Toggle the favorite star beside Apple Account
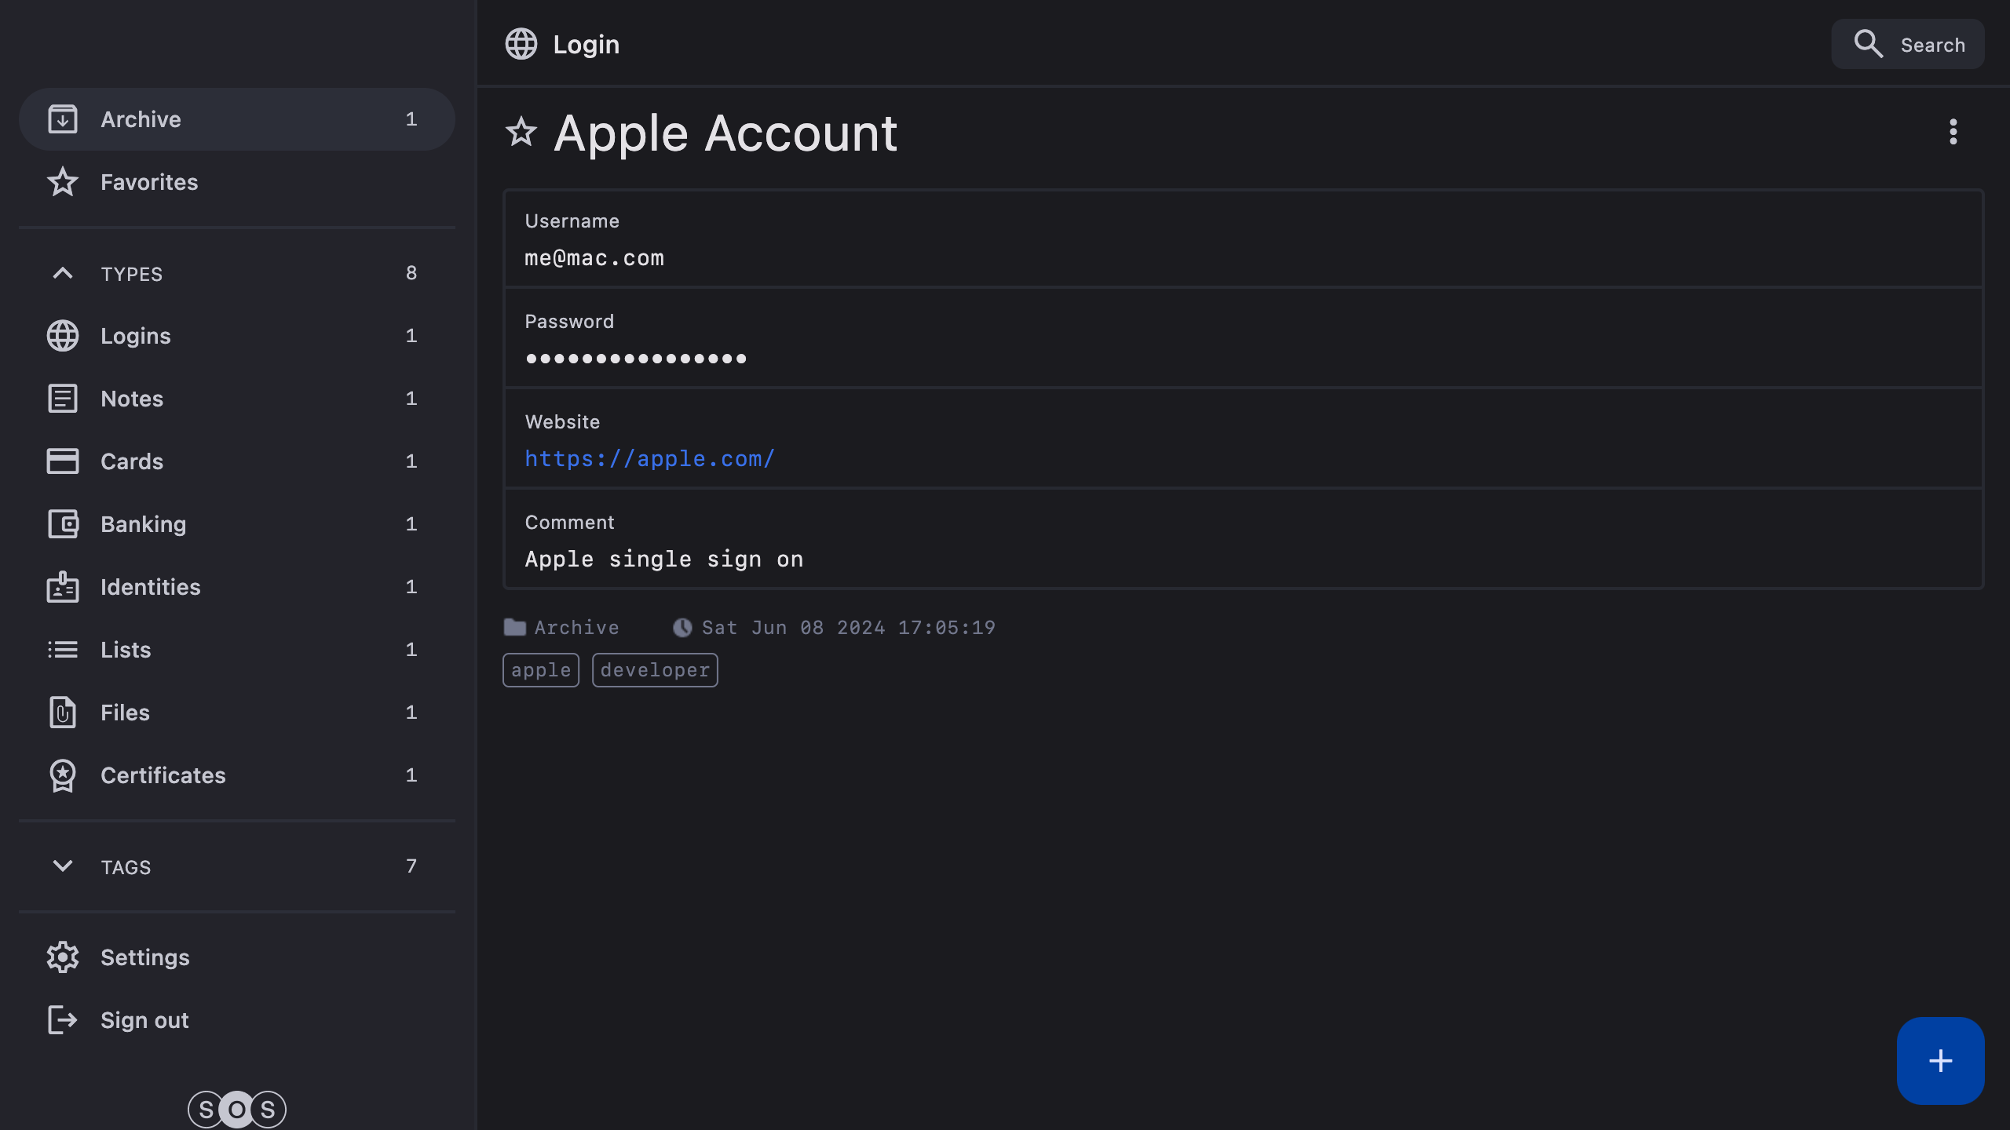This screenshot has width=2010, height=1130. point(521,132)
